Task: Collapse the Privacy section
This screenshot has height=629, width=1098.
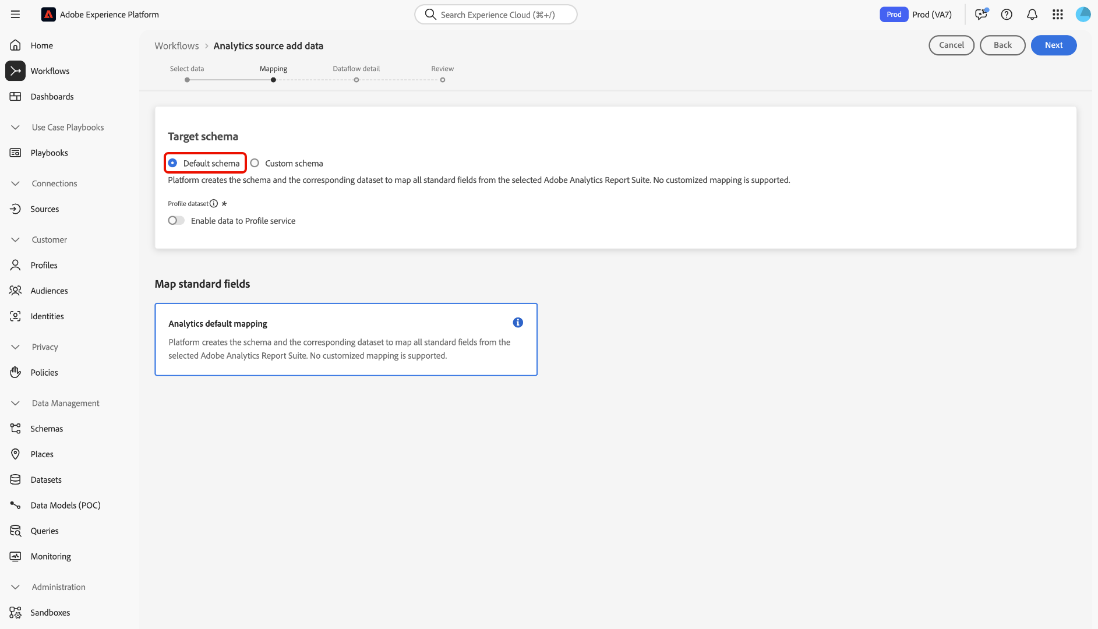Action: click(x=16, y=347)
